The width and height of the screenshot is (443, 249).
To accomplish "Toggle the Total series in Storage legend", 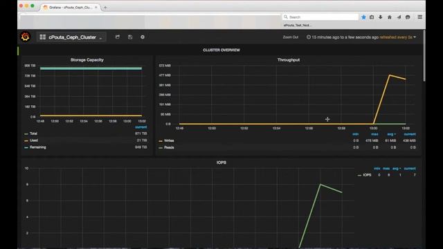I will point(33,133).
